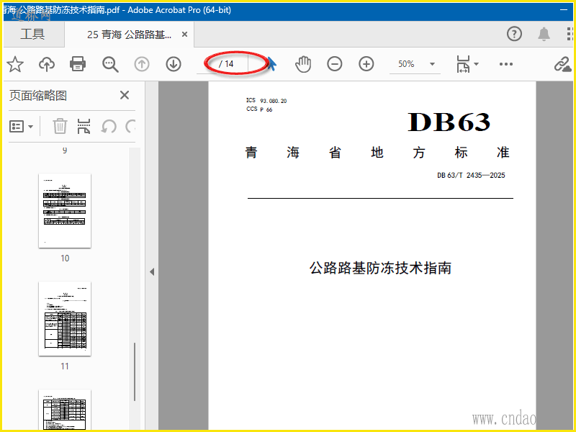This screenshot has width=576, height=432.
Task: Open notifications bell
Action: click(x=544, y=34)
